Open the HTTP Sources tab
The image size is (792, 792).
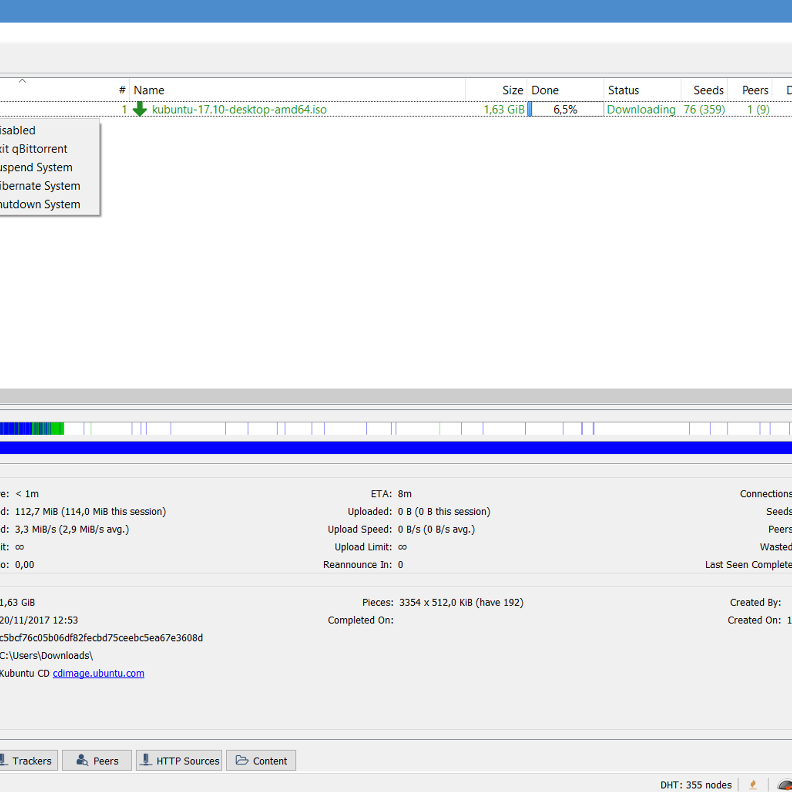[179, 760]
